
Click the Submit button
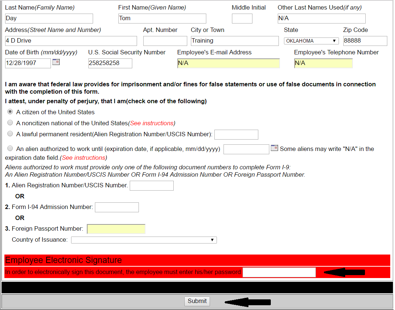[x=197, y=301]
